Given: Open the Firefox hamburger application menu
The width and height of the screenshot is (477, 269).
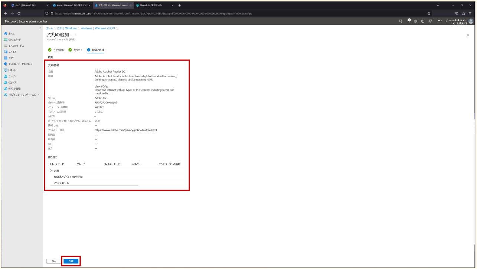Looking at the screenshot, I should pos(470,13).
